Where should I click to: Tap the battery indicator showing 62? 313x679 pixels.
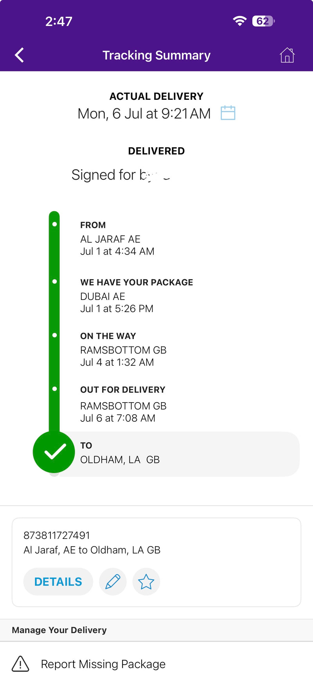click(264, 21)
